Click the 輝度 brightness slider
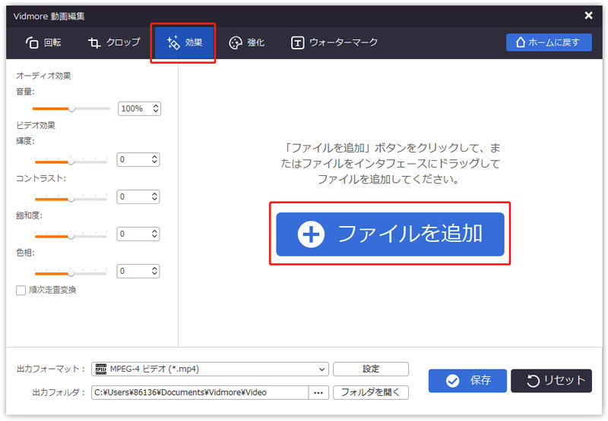The width and height of the screenshot is (608, 421). 71,161
